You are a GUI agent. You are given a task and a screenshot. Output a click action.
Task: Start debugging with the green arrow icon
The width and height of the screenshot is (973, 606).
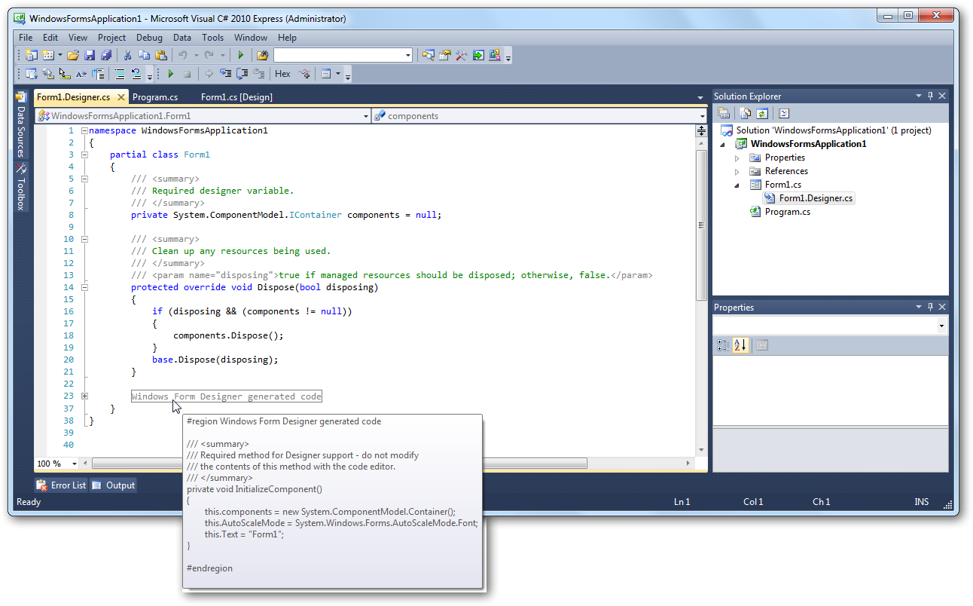point(240,54)
